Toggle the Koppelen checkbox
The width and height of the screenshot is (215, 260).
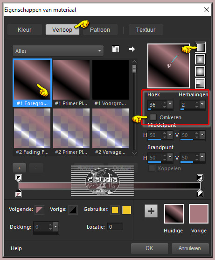point(152,168)
